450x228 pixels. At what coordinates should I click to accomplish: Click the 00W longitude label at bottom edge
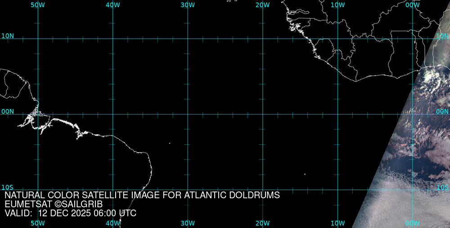412,223
